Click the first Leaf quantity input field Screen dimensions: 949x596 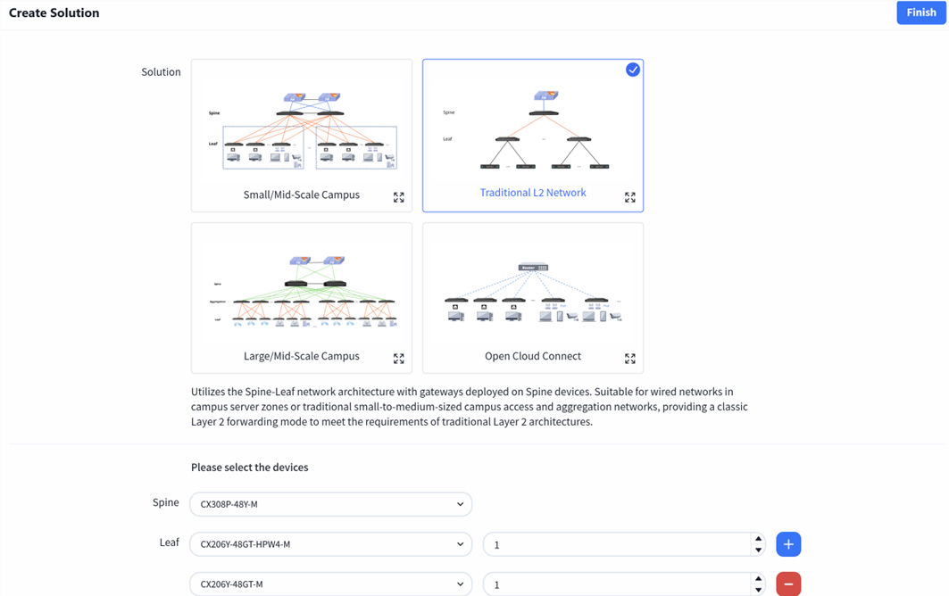tap(617, 544)
